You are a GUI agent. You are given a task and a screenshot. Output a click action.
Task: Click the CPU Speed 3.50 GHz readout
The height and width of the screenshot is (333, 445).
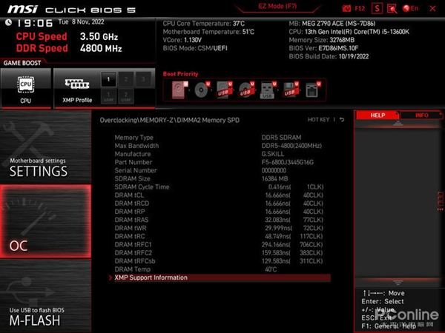coord(67,36)
